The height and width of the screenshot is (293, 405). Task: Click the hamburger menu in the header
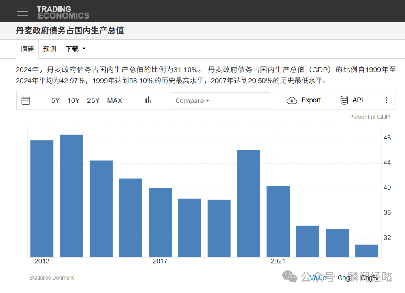coord(22,11)
